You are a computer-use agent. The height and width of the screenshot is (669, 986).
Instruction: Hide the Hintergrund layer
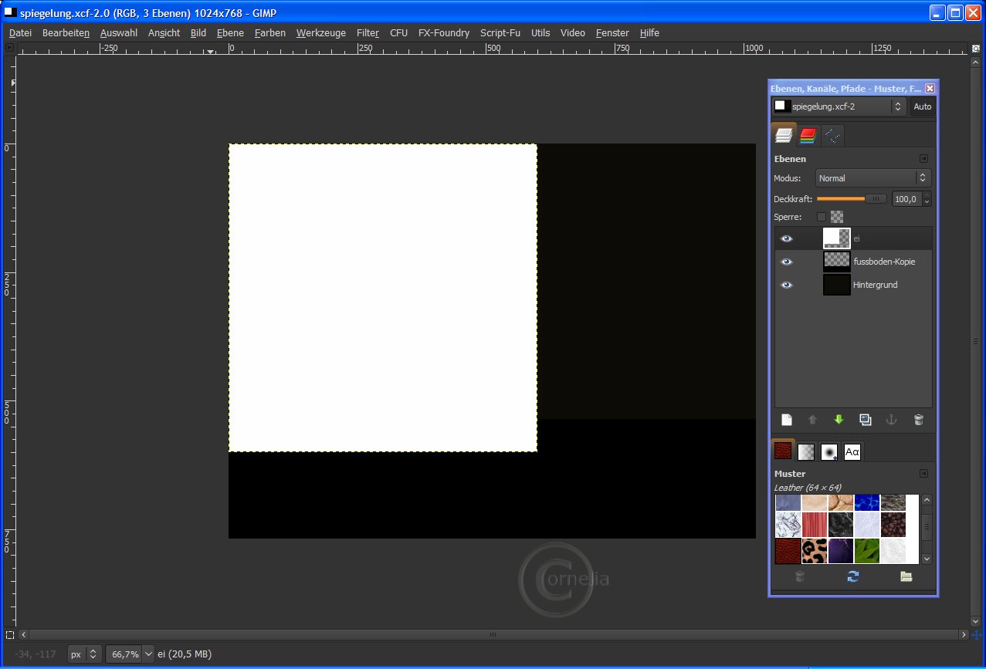(x=787, y=285)
